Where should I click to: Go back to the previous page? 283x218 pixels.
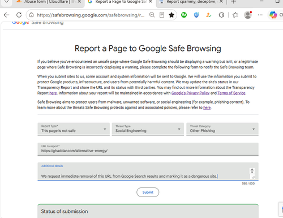[x=6, y=15]
